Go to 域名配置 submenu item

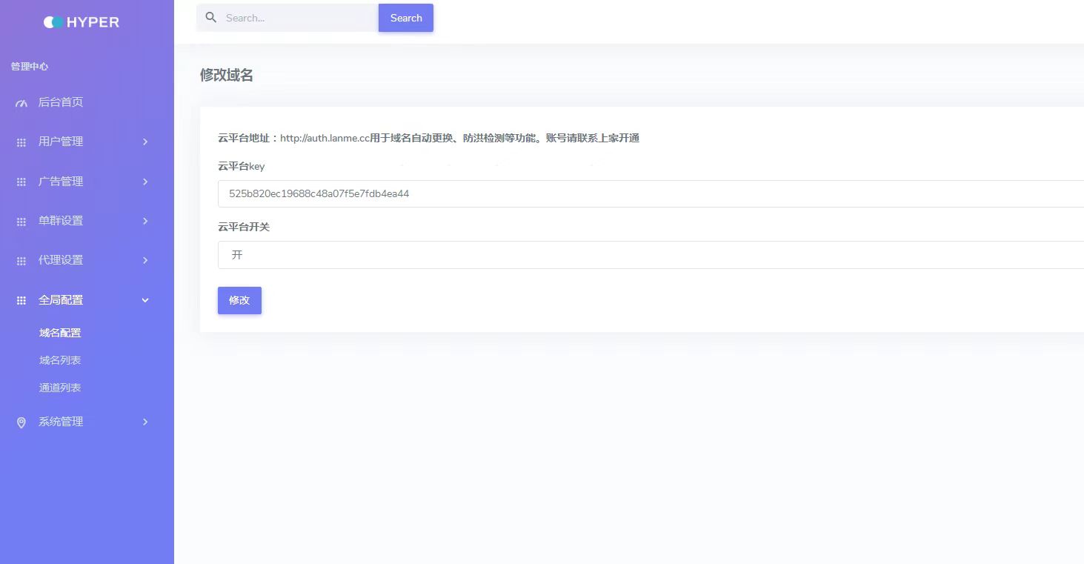click(60, 334)
